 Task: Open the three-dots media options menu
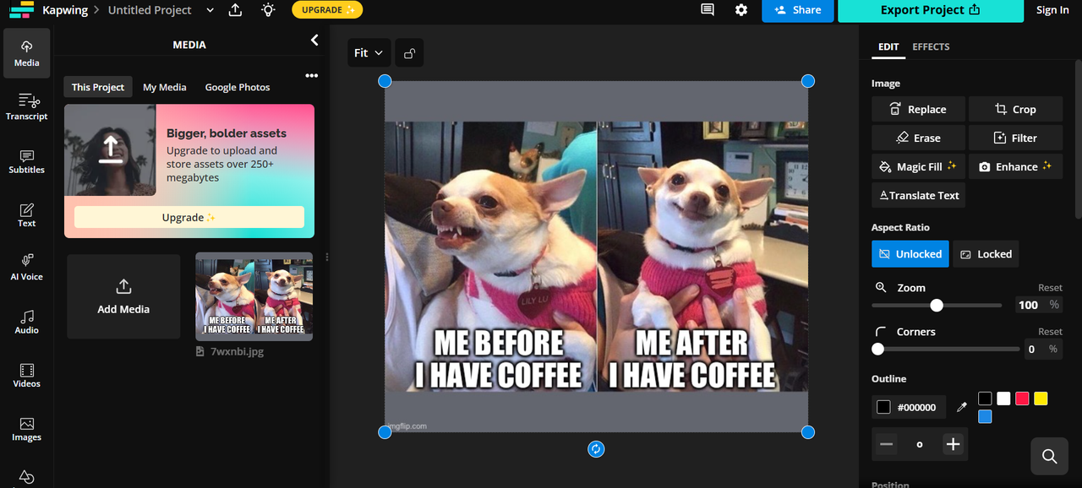312,75
